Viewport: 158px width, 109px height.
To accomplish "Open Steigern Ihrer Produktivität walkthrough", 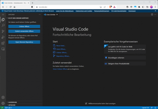I will tap(125, 64).
